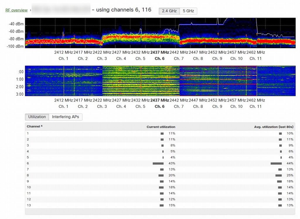Click 2462 MHz label under the waterfall chart
Screen dimensions: 300x219
[255, 100]
